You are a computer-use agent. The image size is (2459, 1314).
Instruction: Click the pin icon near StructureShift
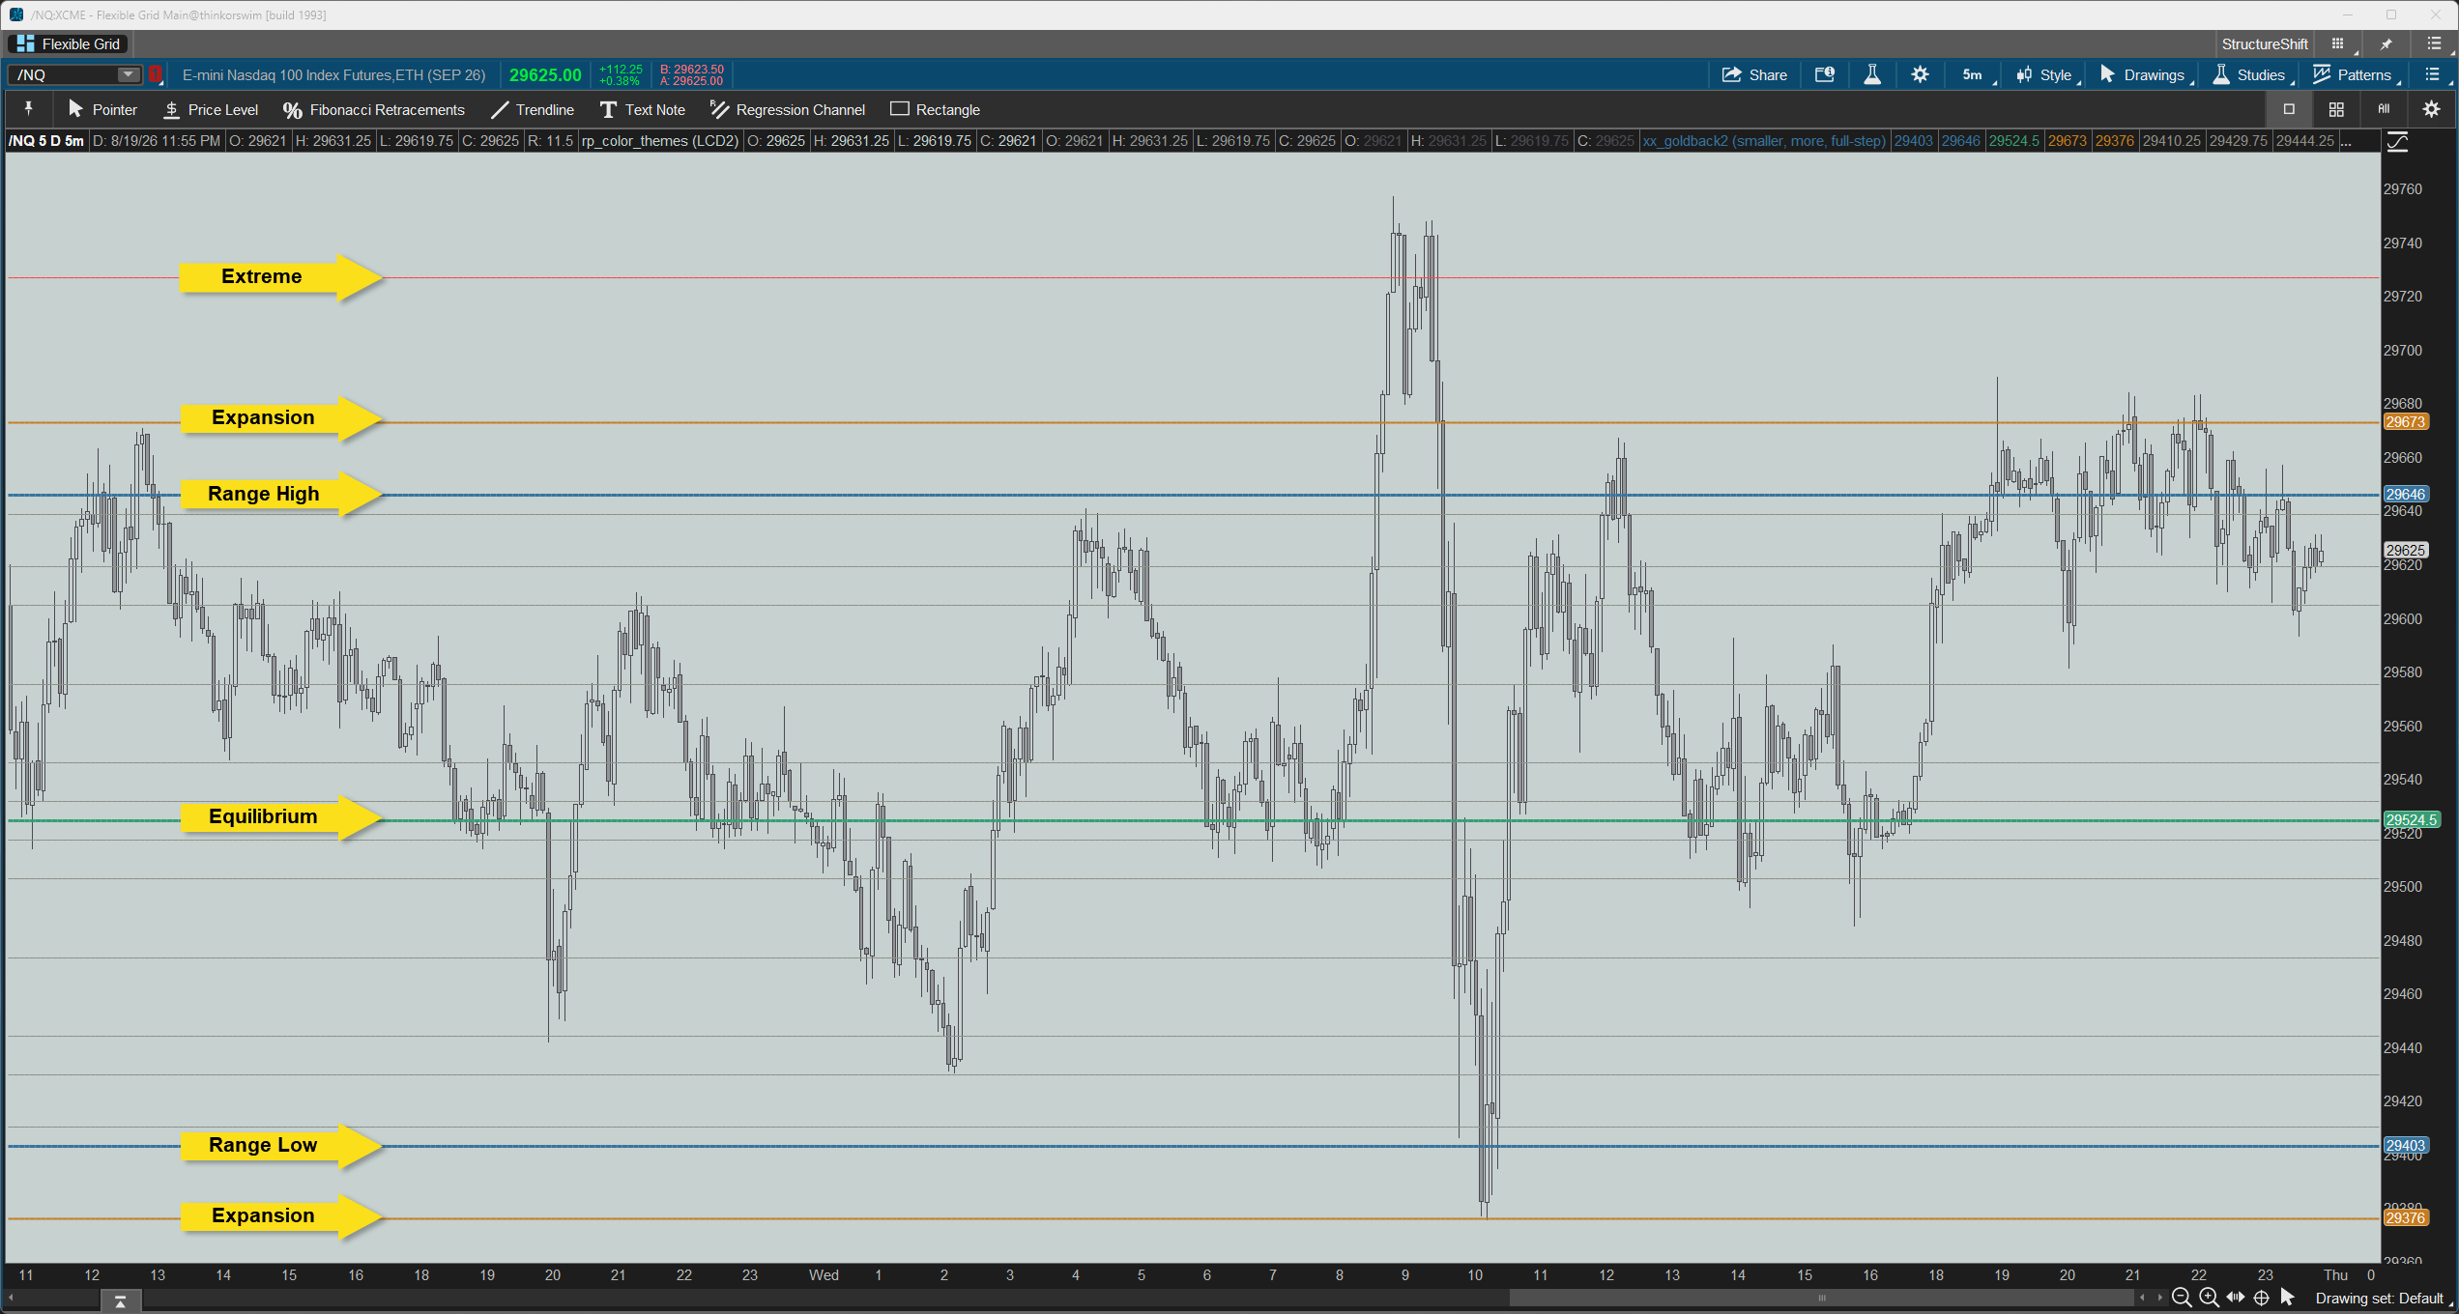pyautogui.click(x=2387, y=43)
